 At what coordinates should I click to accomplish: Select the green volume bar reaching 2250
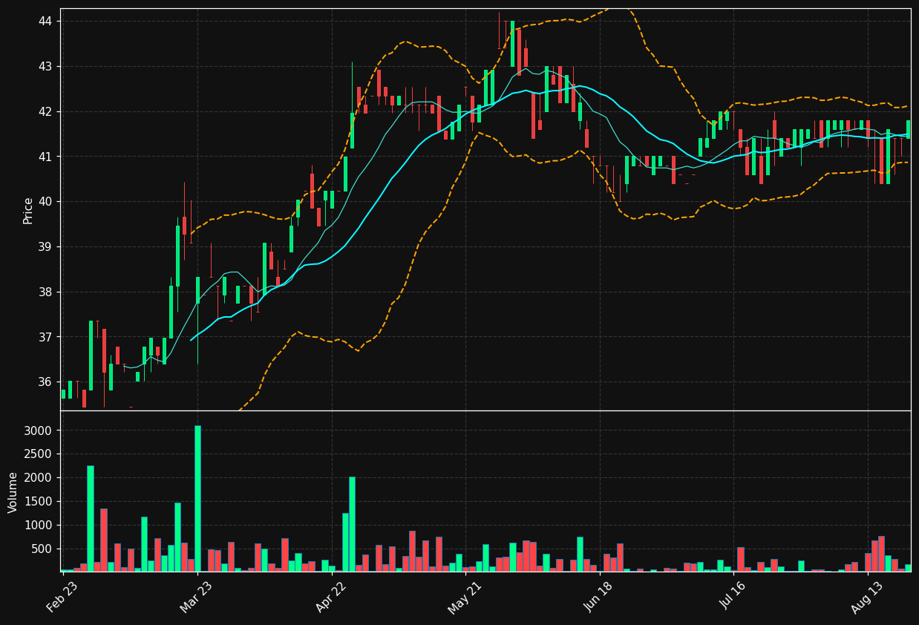pyautogui.click(x=91, y=519)
